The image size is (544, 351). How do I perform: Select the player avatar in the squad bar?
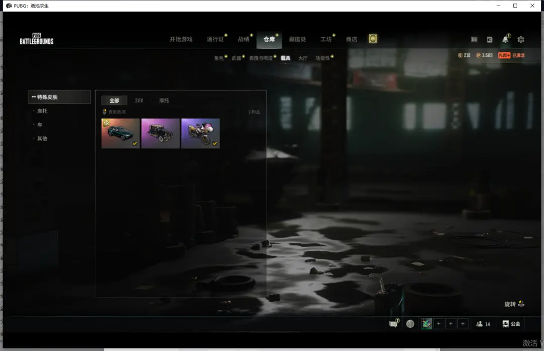[x=427, y=324]
